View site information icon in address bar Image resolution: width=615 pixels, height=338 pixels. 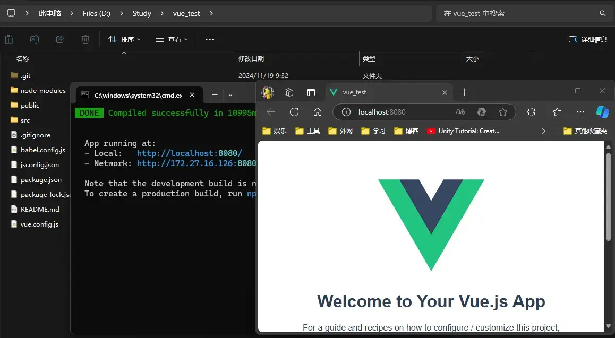pos(346,112)
